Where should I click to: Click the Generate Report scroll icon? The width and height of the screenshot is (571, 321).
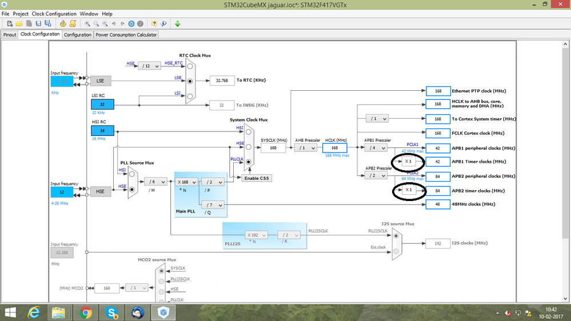(x=73, y=23)
